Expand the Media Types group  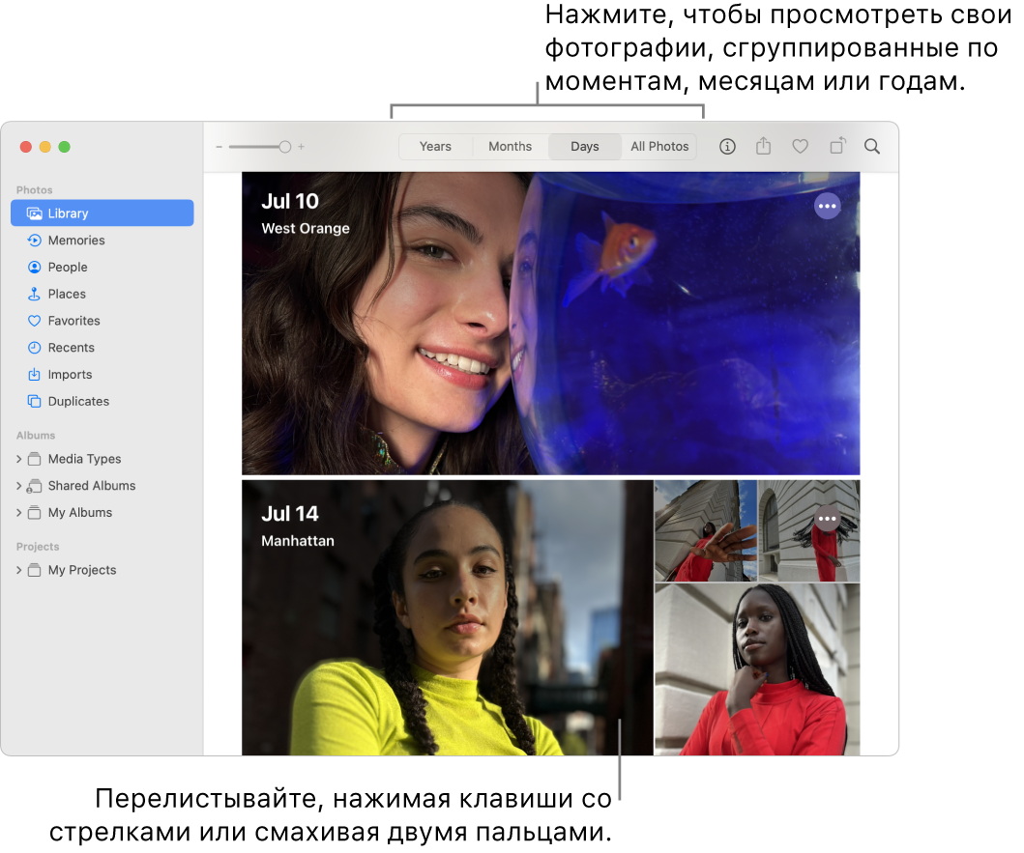(x=19, y=459)
